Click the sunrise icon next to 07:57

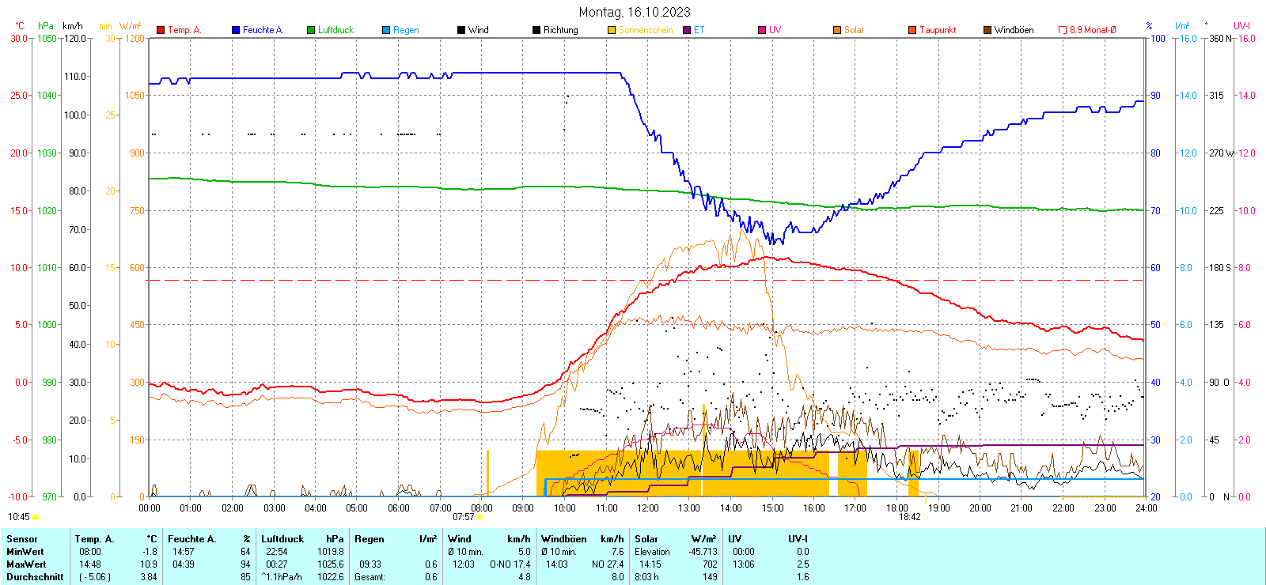480,517
